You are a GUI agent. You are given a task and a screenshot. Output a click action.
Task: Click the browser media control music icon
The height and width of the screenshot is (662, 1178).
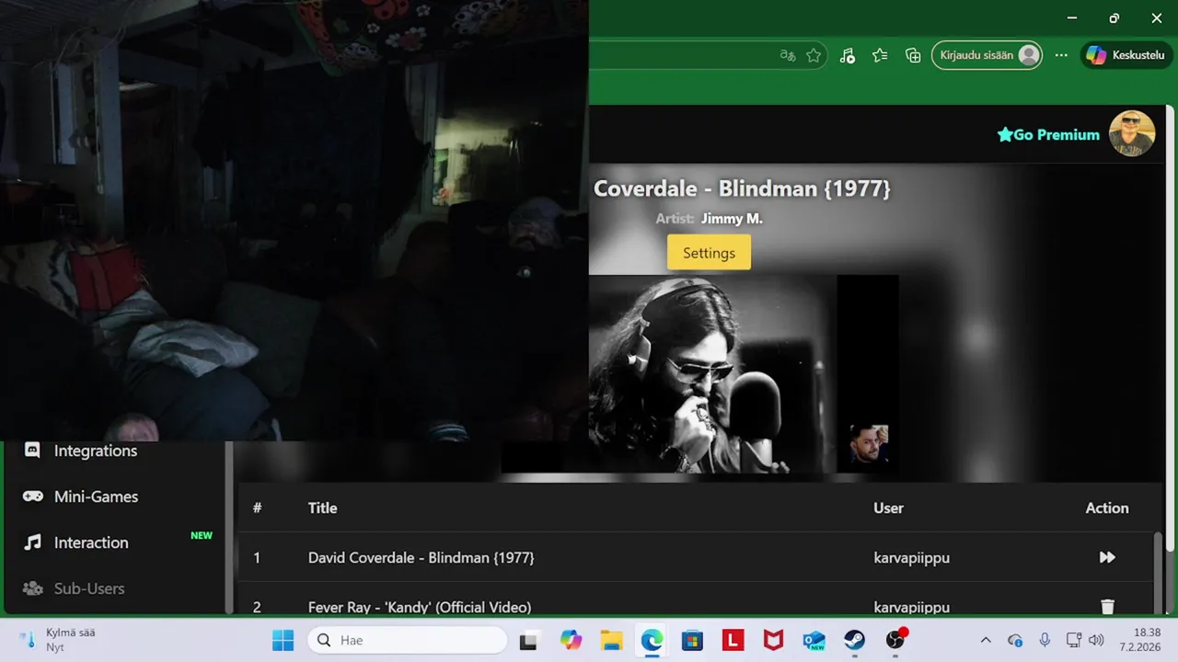tap(848, 55)
